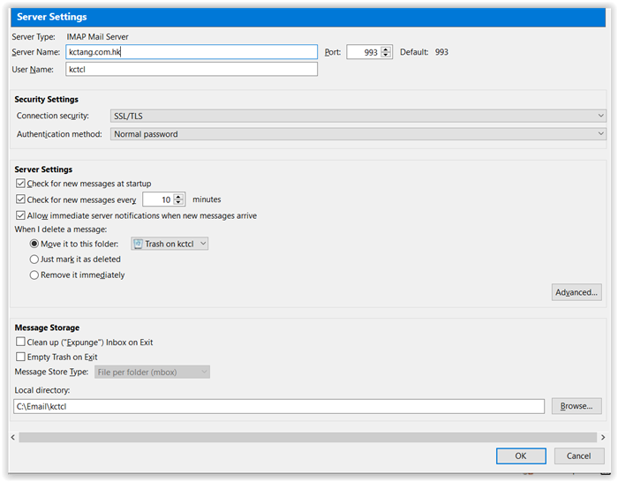Decrease check interval minutes with down arrow

point(179,202)
